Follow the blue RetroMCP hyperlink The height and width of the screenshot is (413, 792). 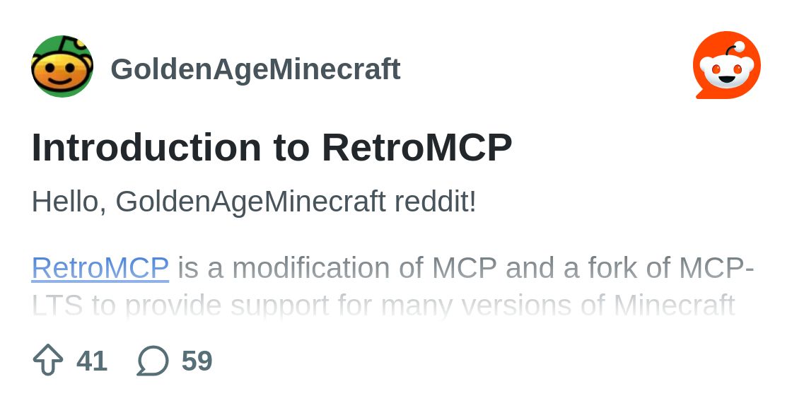coord(100,268)
